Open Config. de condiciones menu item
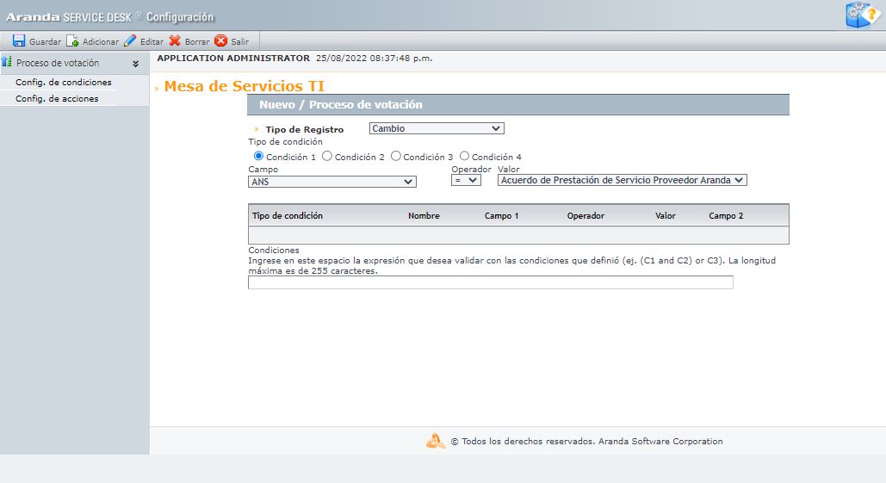This screenshot has width=886, height=483. tap(64, 82)
